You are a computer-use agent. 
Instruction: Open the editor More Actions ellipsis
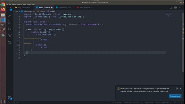coord(180,8)
